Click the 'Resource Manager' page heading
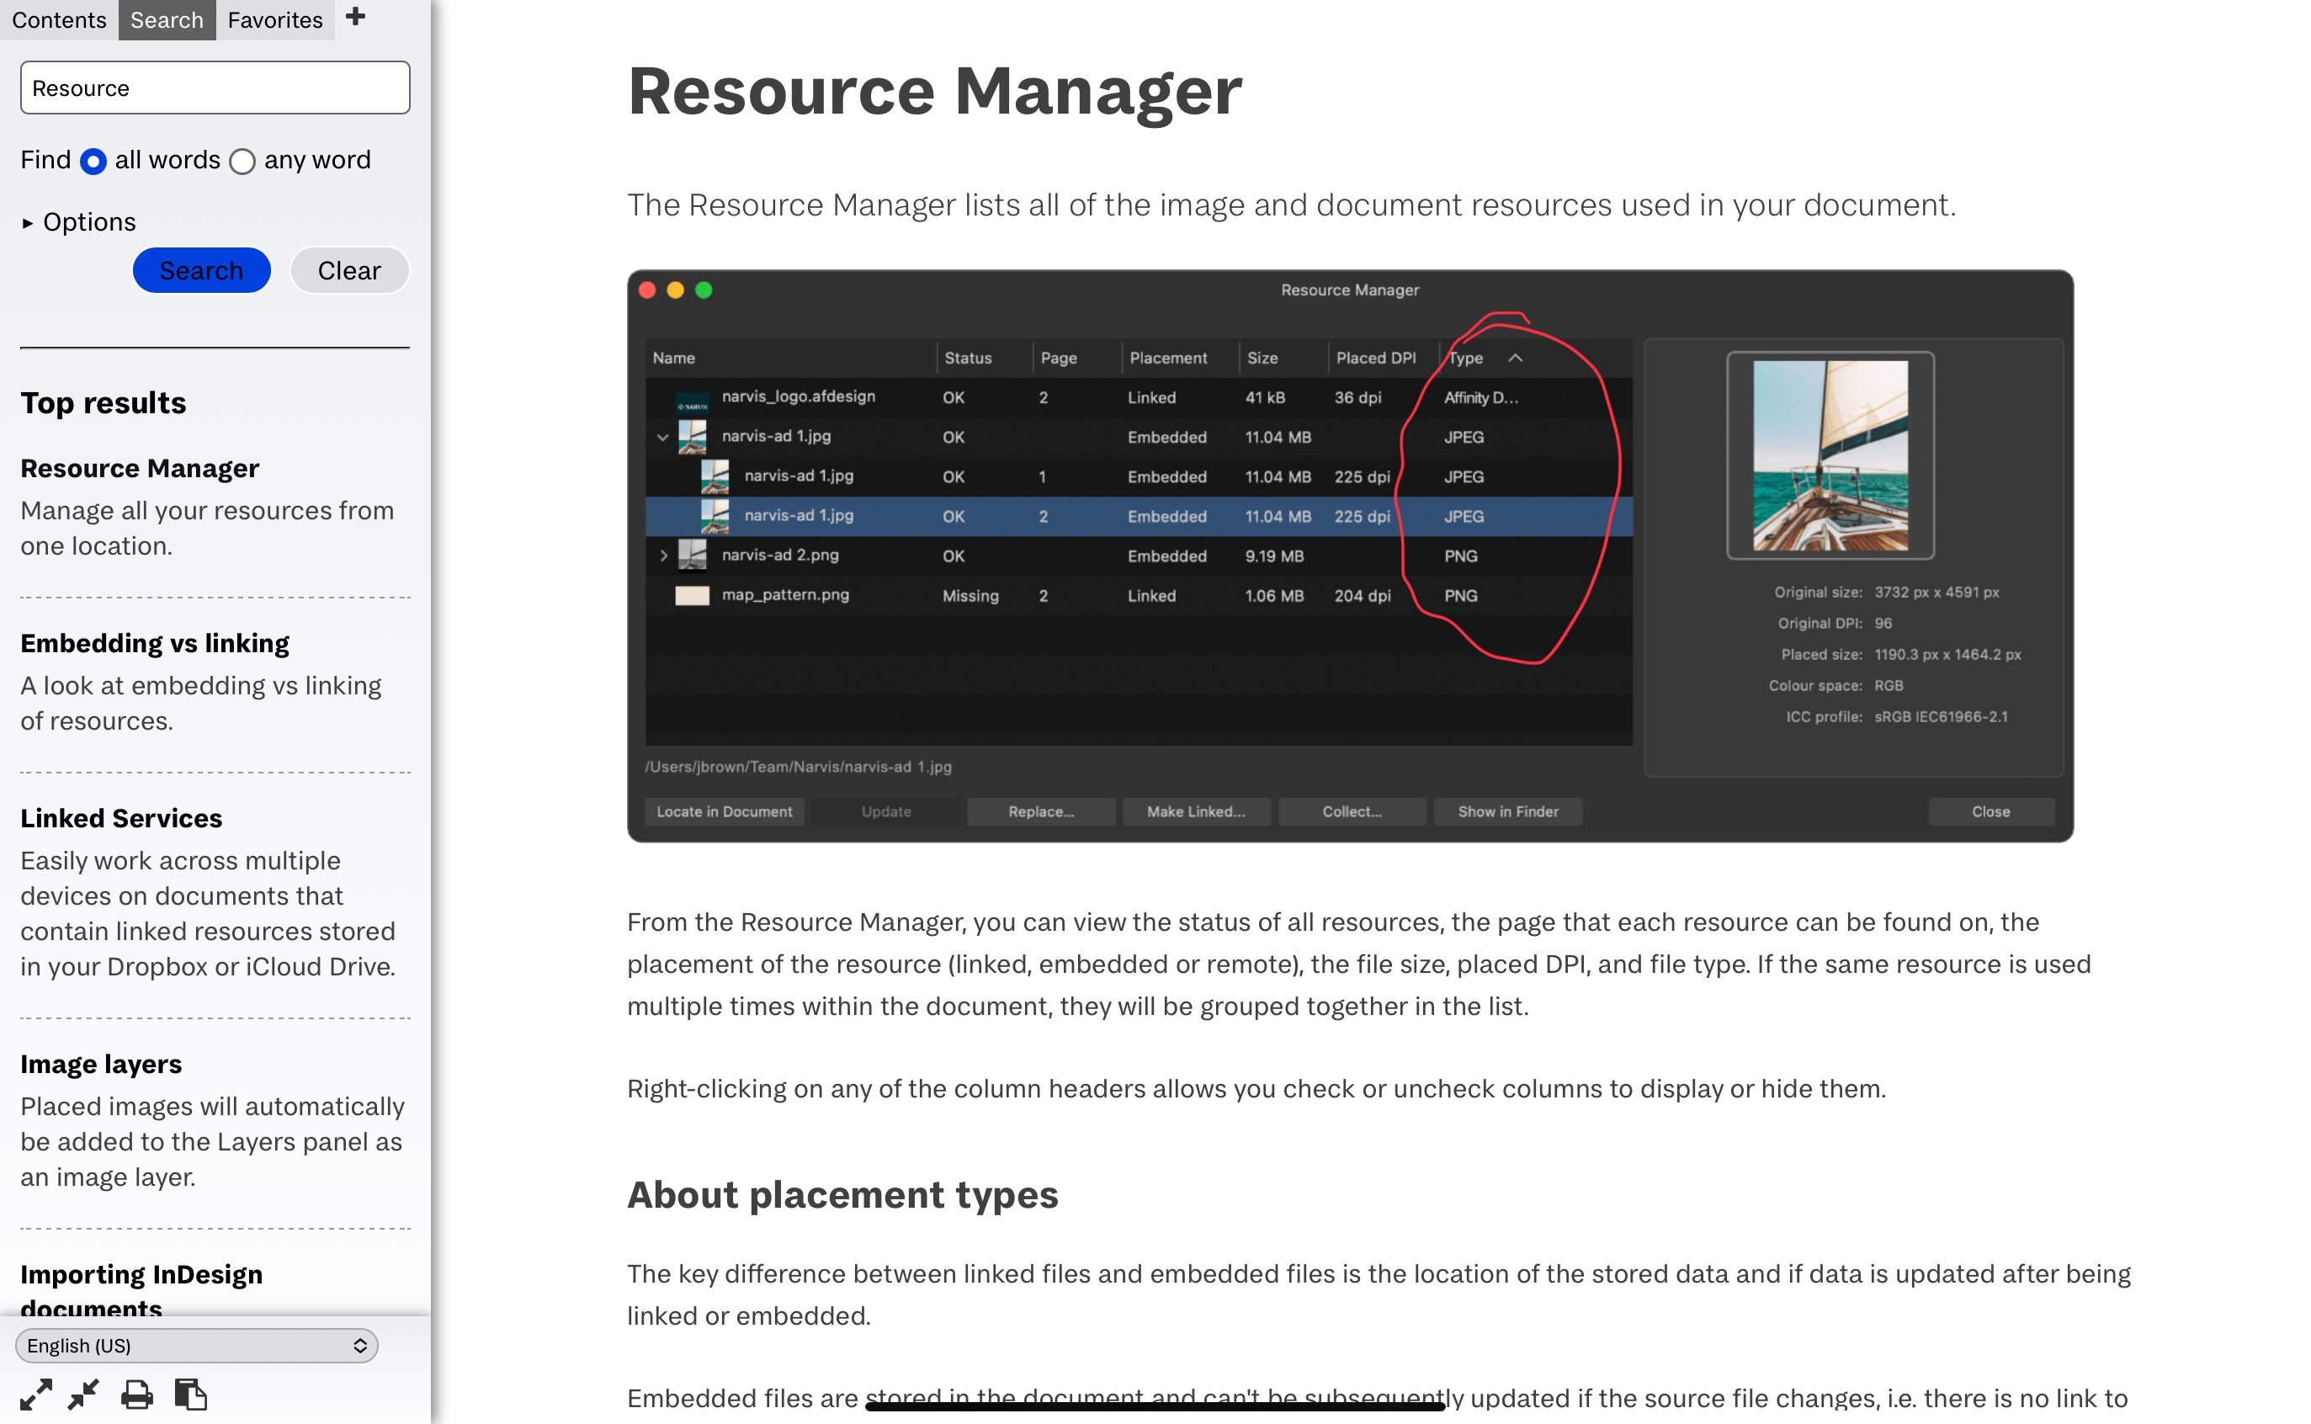The width and height of the screenshot is (2311, 1424). (x=934, y=92)
